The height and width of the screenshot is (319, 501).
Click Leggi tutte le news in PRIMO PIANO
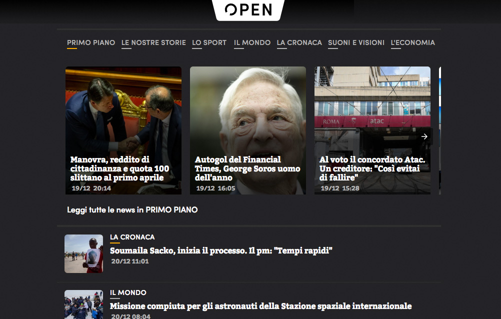(132, 209)
